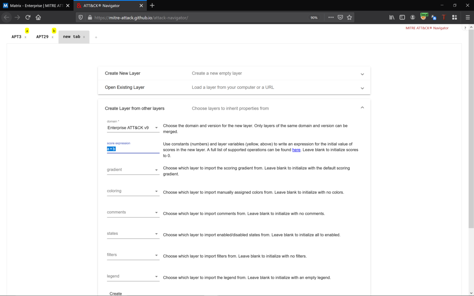Follow the 'here' supported operations link
The image size is (474, 296).
pyautogui.click(x=296, y=150)
